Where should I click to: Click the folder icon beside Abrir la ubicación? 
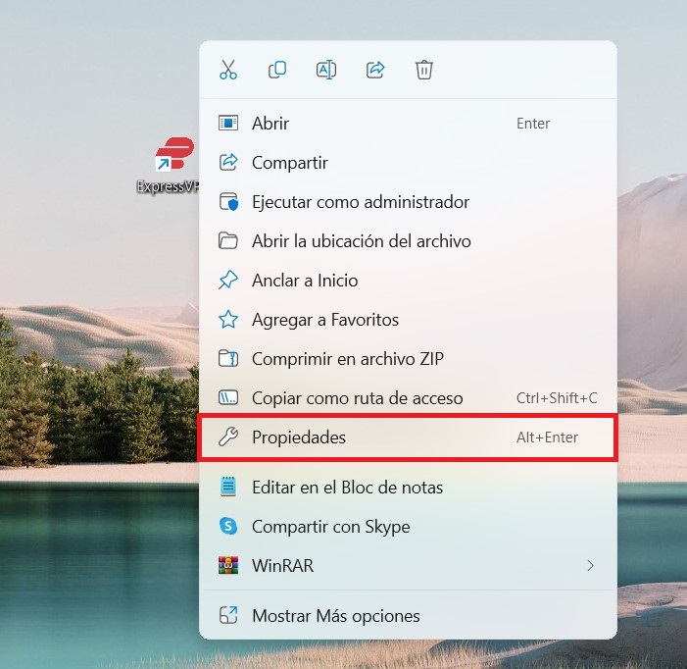click(x=228, y=241)
